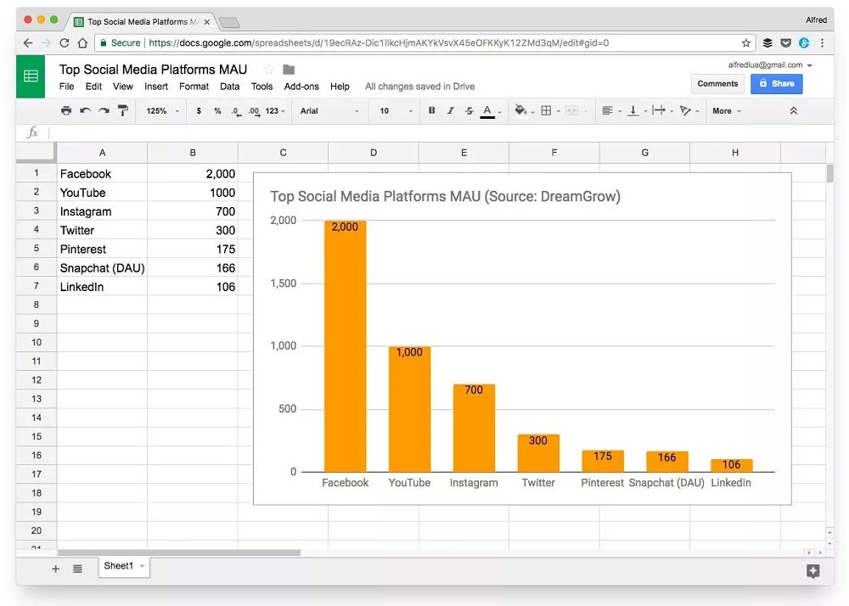The height and width of the screenshot is (606, 849).
Task: Select cell containing Snapchat (DAU)
Action: (102, 268)
